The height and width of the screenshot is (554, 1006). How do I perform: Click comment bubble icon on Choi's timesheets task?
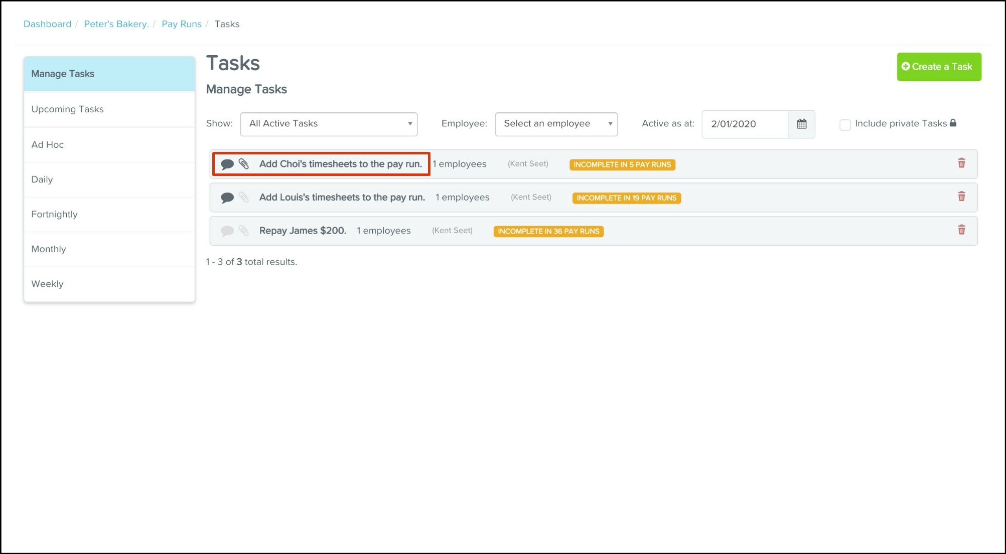(227, 164)
